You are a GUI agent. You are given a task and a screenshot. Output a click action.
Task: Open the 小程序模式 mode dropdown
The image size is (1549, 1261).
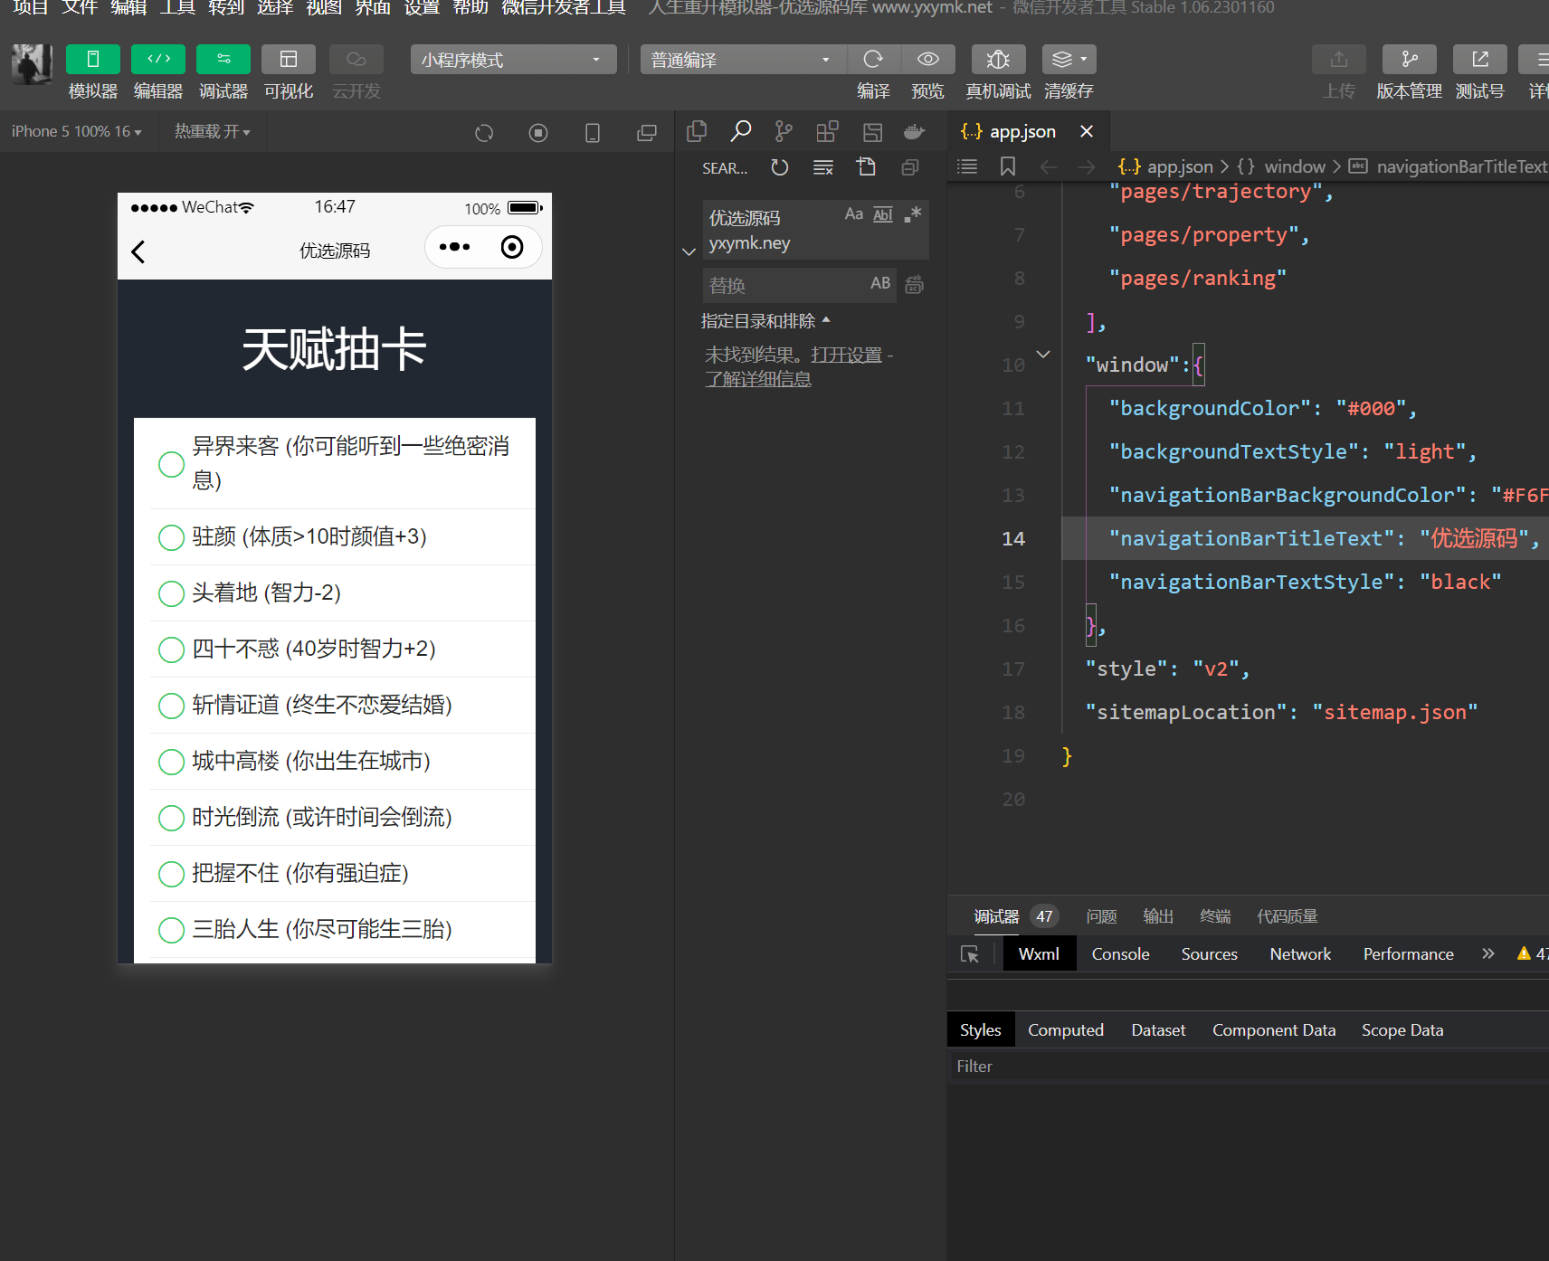(x=513, y=60)
